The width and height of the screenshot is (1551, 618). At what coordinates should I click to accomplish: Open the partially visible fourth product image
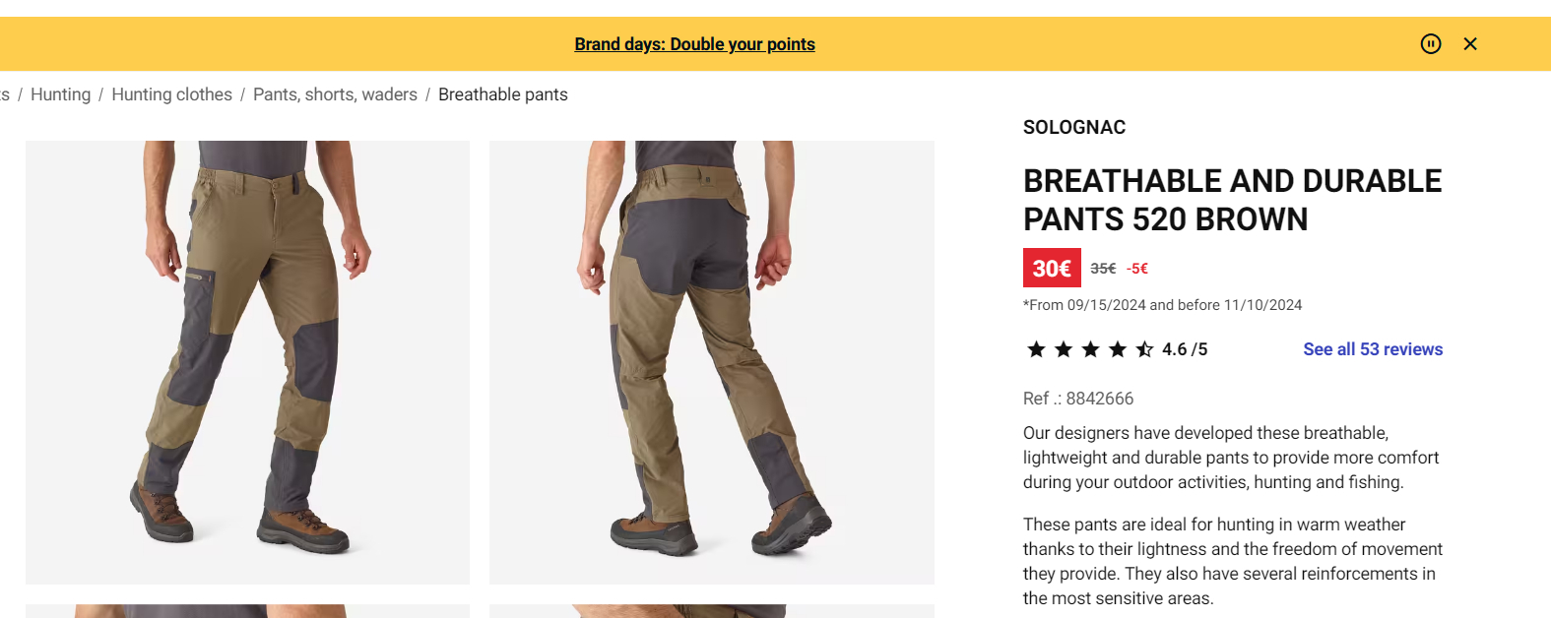point(712,611)
